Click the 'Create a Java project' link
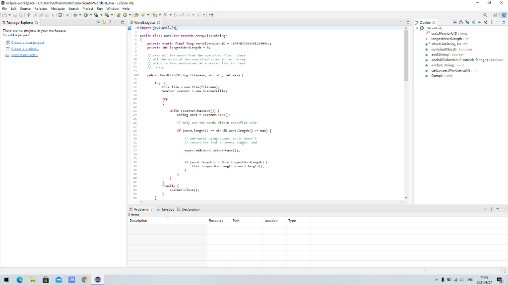 (x=27, y=43)
